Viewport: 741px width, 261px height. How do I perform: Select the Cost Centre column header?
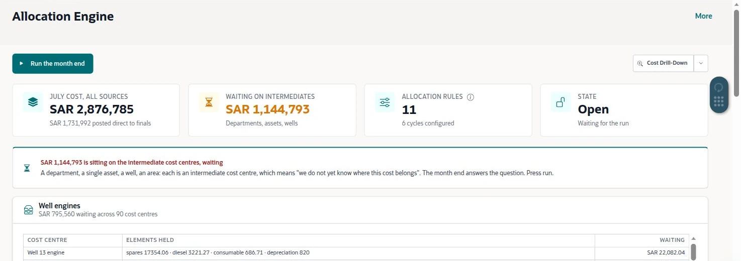coord(73,240)
